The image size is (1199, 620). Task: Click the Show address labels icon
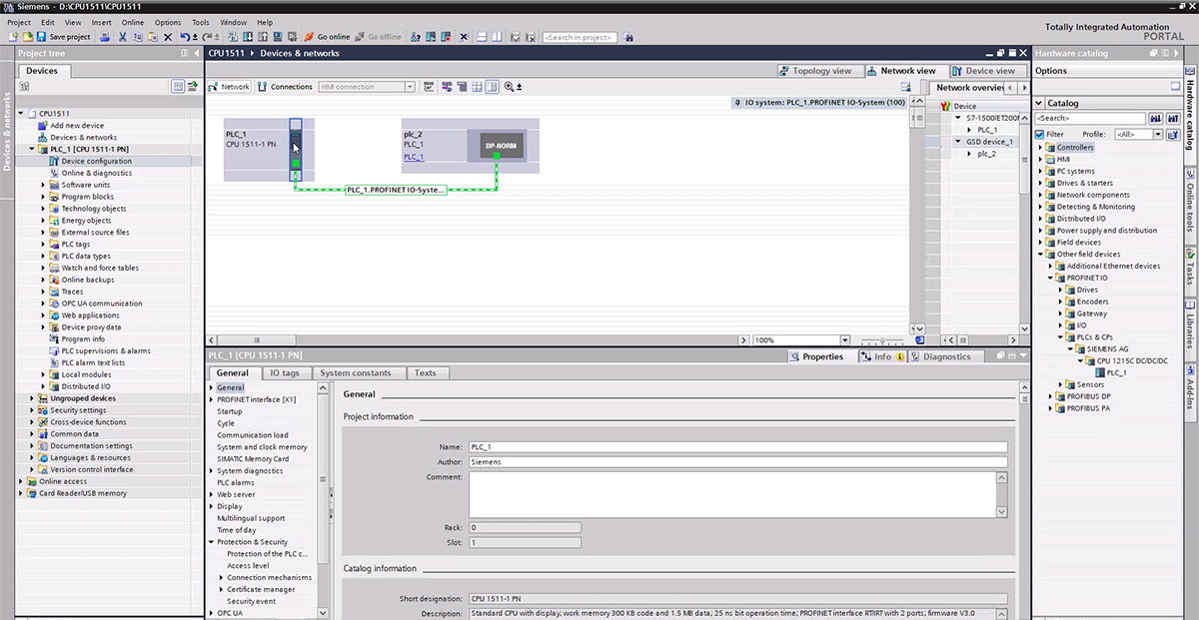coord(445,87)
